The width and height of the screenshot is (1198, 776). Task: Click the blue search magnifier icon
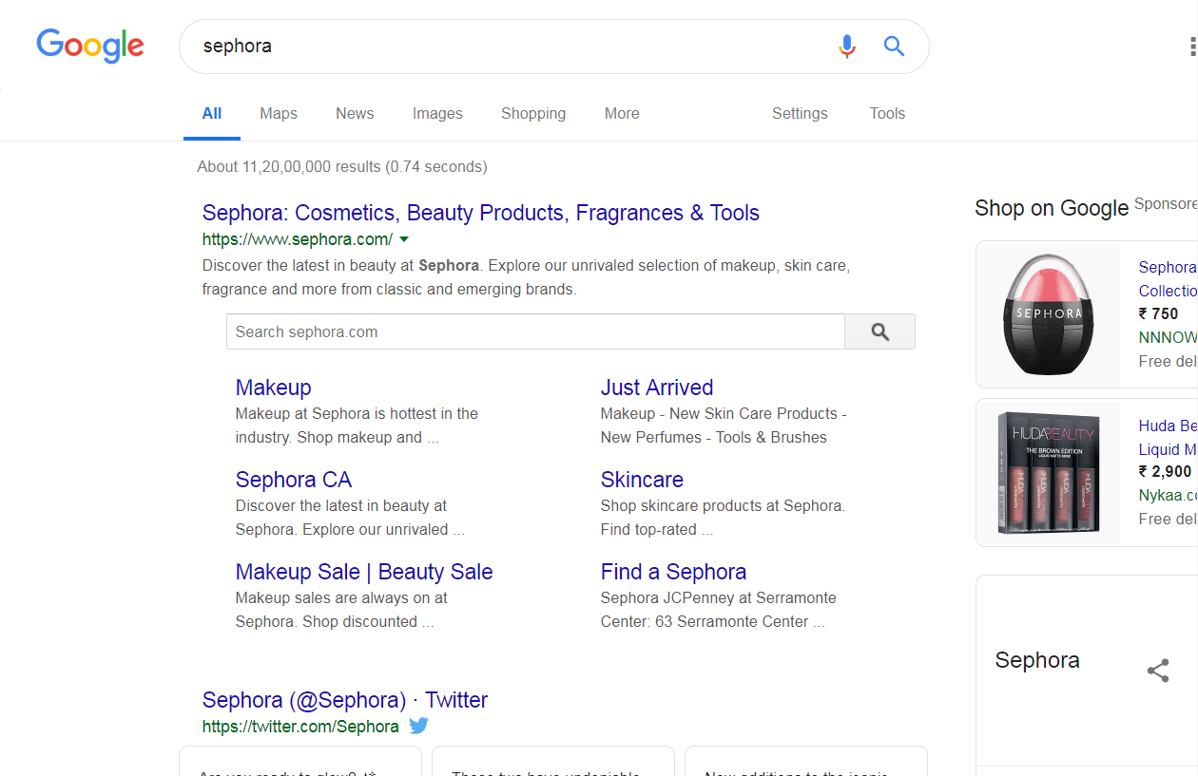pos(894,46)
